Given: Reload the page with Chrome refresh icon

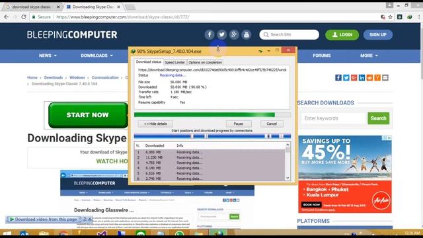Looking at the screenshot, I should (x=24, y=17).
